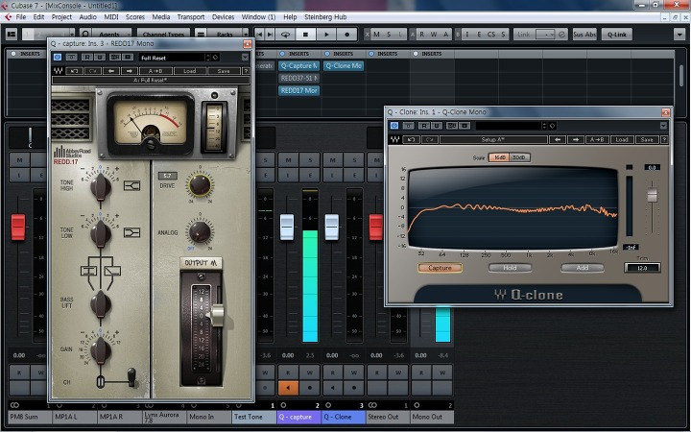Toggle REDD17 plugin power bypass icon
Screen dimensions: 691x432
[58, 58]
